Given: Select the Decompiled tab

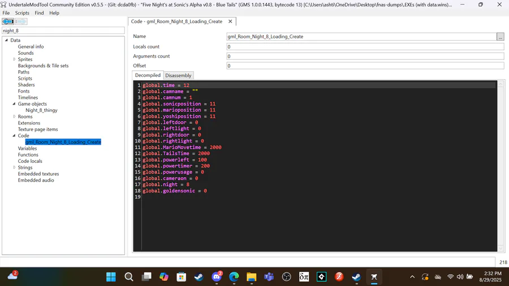Looking at the screenshot, I should (148, 75).
